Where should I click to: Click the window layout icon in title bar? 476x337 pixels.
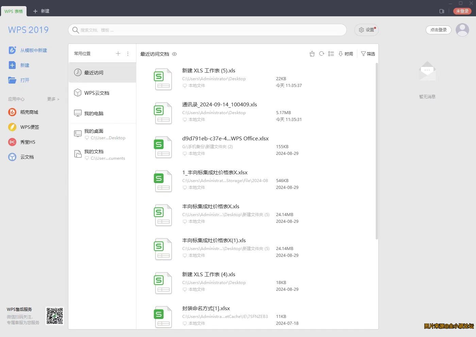coord(442,11)
